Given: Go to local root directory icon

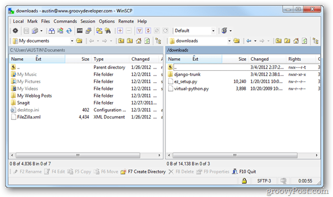Looking at the screenshot, I should (x=130, y=41).
